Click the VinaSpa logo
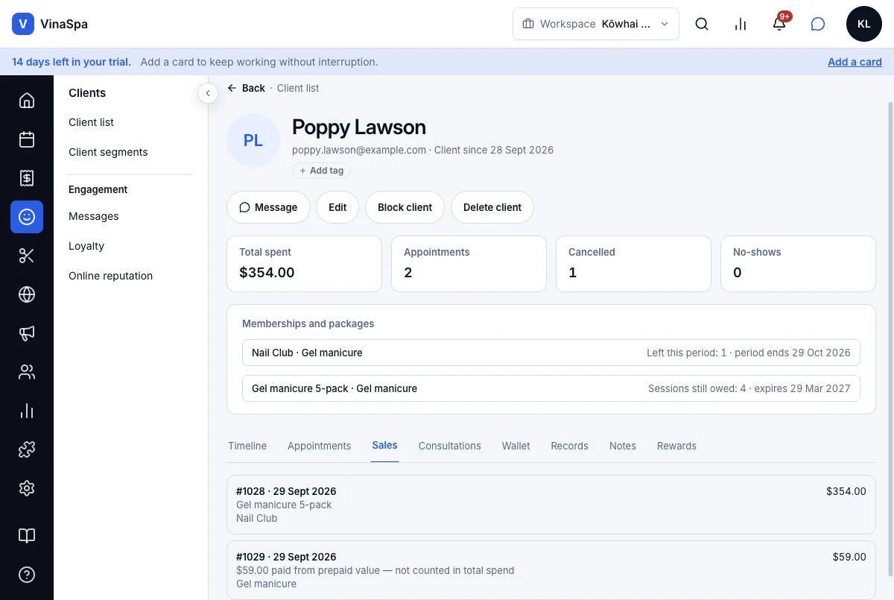Screen dimensions: 894x600 coord(50,24)
